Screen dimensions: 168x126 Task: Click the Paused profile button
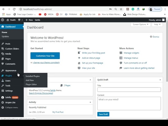(x=155, y=9)
